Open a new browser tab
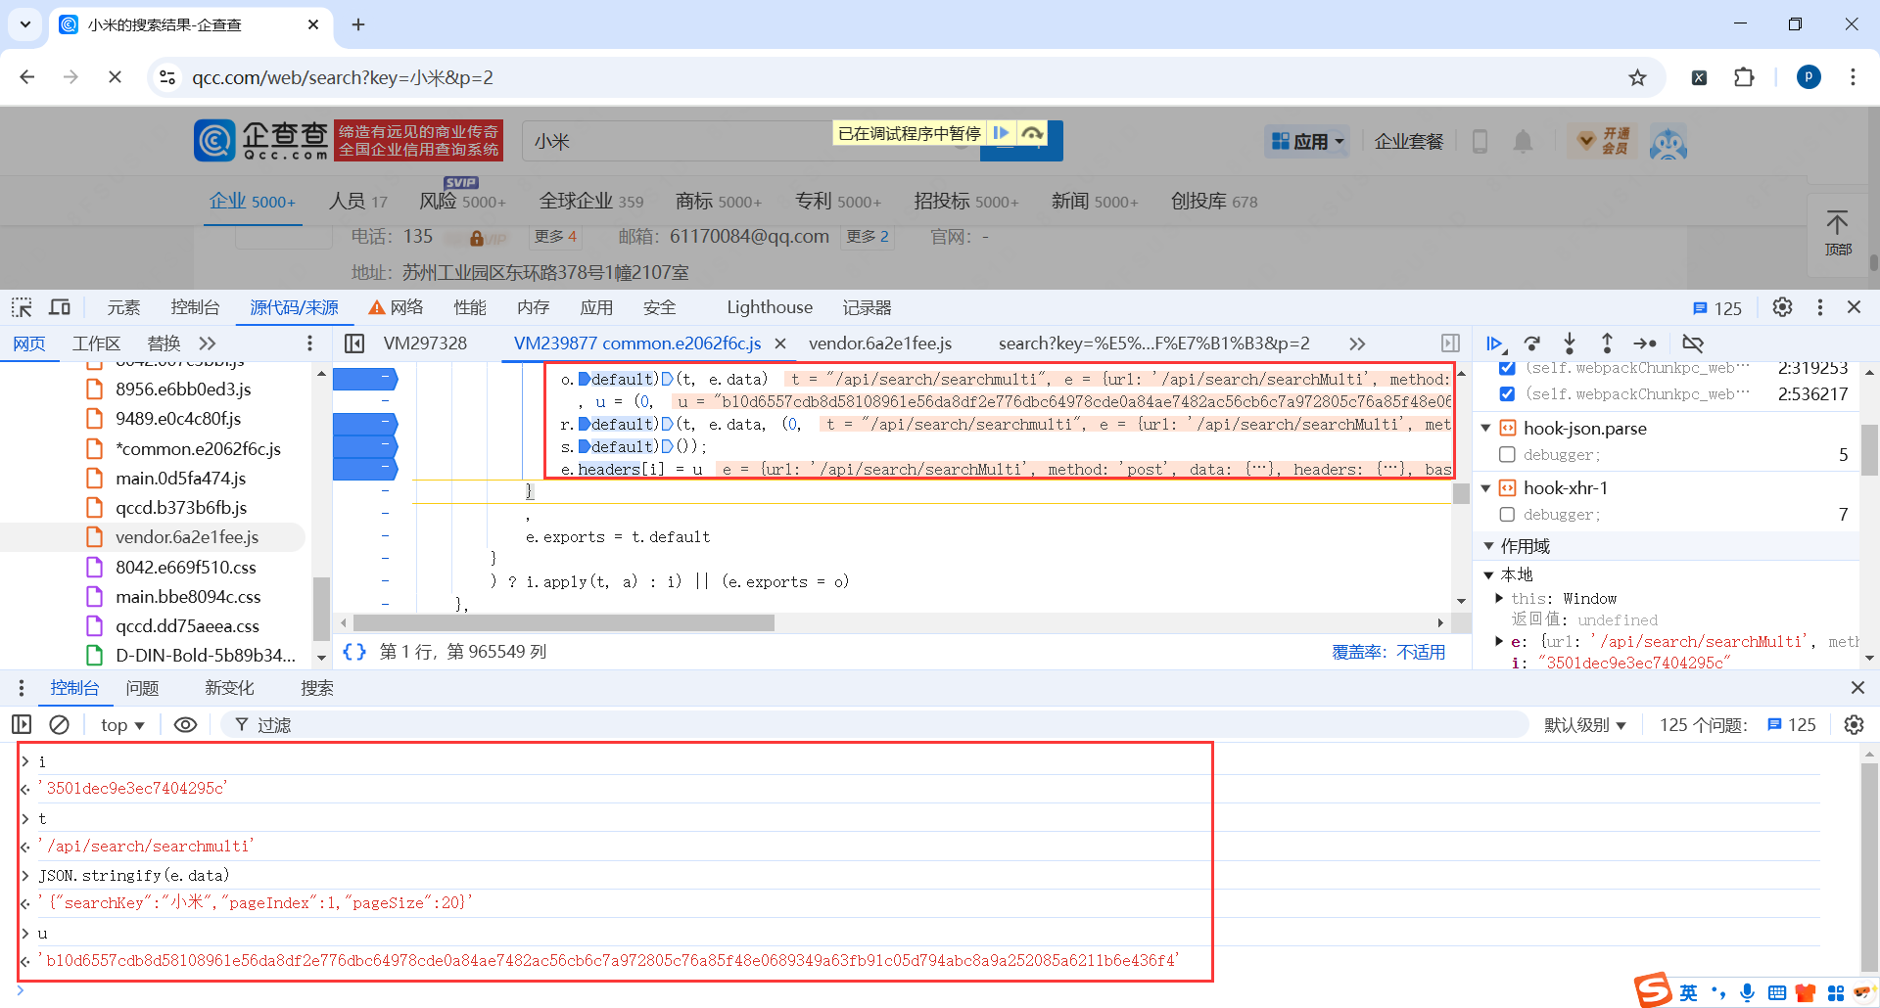This screenshot has height=1008, width=1880. [x=358, y=24]
